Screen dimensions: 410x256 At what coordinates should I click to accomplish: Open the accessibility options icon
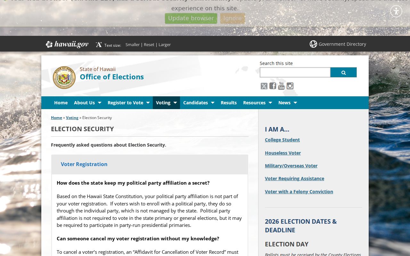[x=396, y=11]
